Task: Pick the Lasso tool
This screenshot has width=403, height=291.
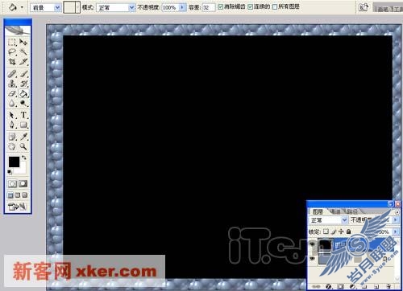Action: point(12,51)
